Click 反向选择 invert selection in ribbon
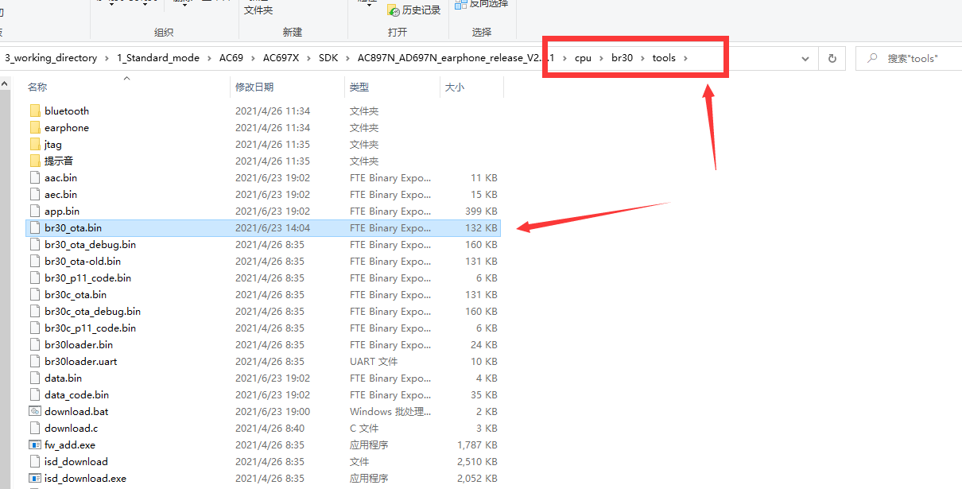The width and height of the screenshot is (962, 489). (x=481, y=4)
